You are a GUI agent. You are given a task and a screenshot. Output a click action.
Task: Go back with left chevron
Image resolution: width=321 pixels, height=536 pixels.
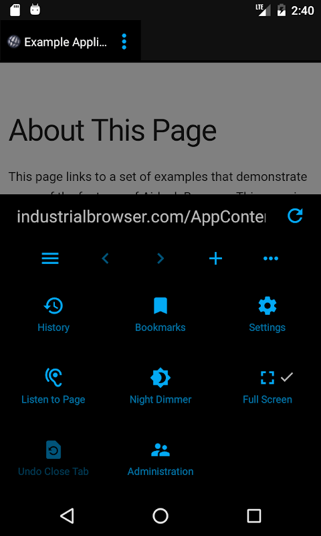tap(106, 259)
